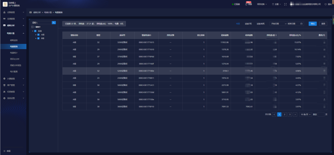Select the 过去7天 time filter
The width and height of the screenshot is (334, 155).
pos(248,24)
